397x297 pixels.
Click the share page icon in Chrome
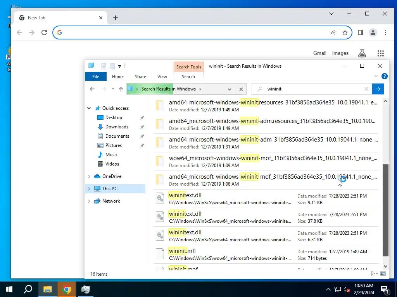pos(332,32)
